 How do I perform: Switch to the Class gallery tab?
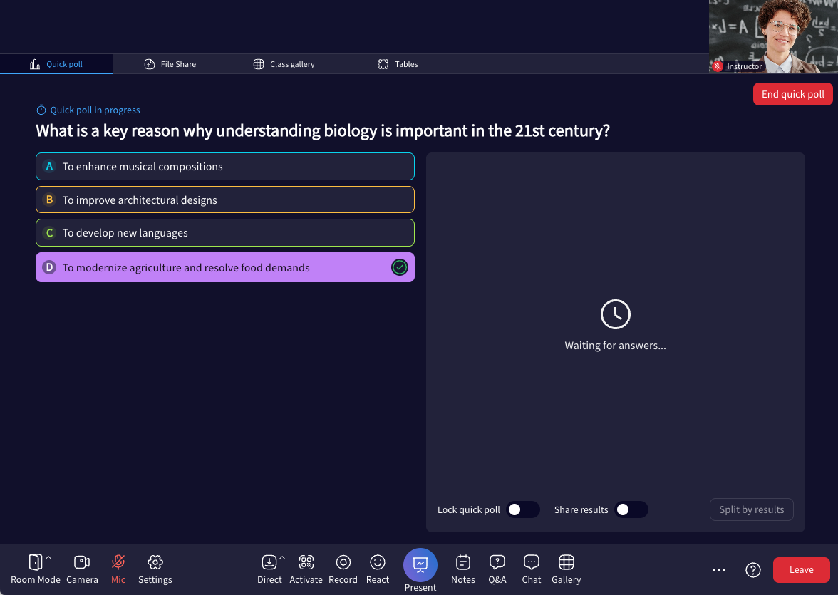tap(284, 64)
